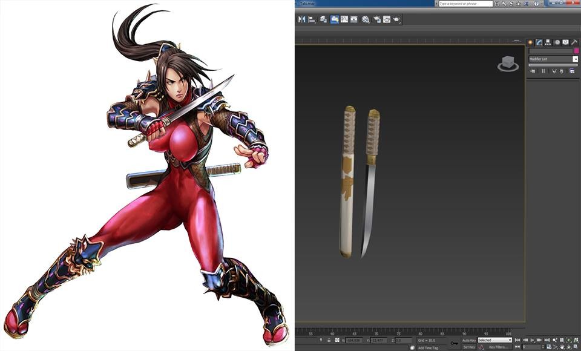
Task: Click Add Time Tag at the bottom
Action: pyautogui.click(x=428, y=347)
